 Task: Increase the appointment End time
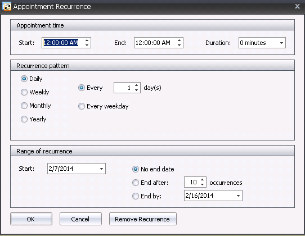[x=179, y=40]
